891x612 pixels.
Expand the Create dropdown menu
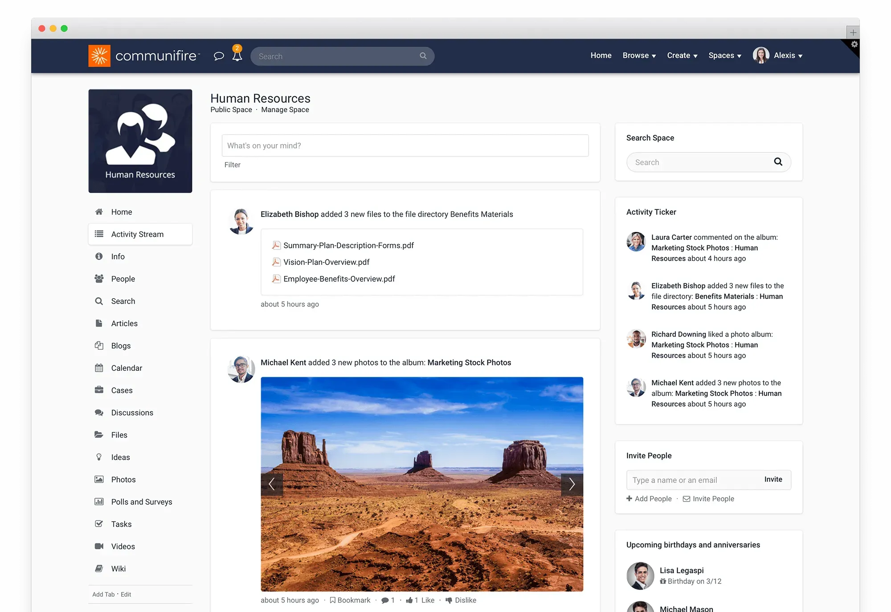click(682, 56)
